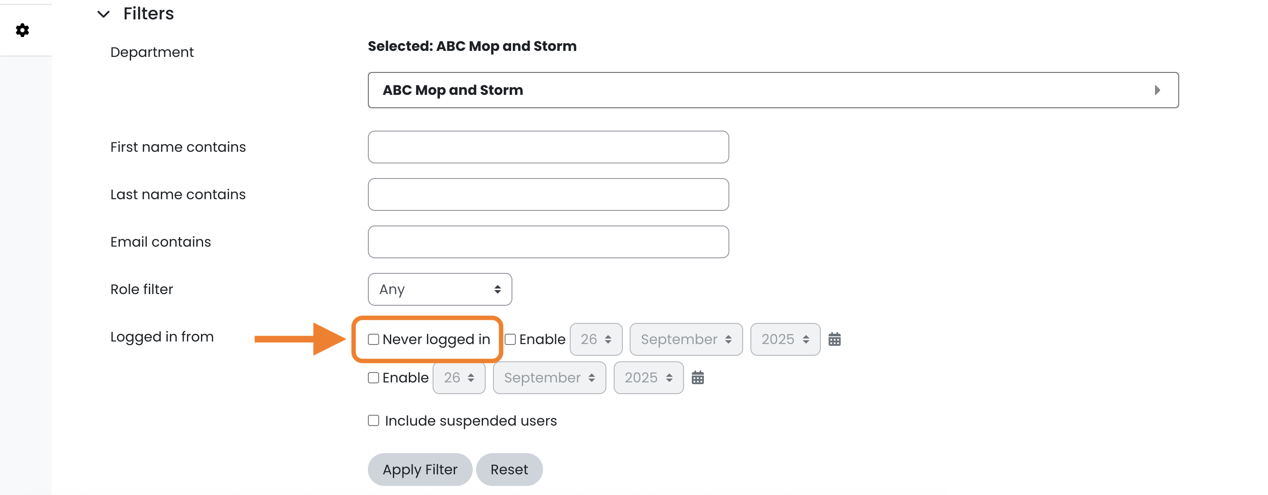1268x495 pixels.
Task: Expand the ABC Mop and Storm department selector
Action: [773, 90]
